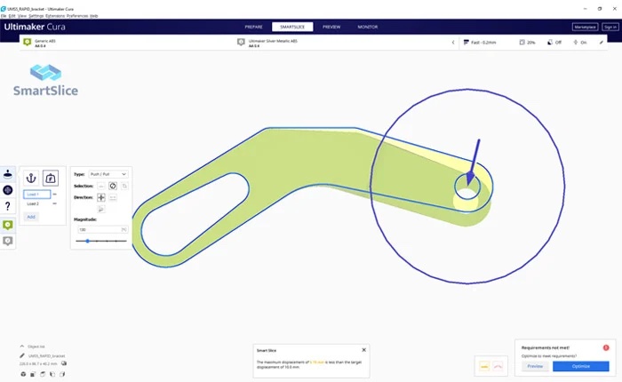Click the yellow flat-line results icon
This screenshot has width=622, height=382.
click(484, 366)
